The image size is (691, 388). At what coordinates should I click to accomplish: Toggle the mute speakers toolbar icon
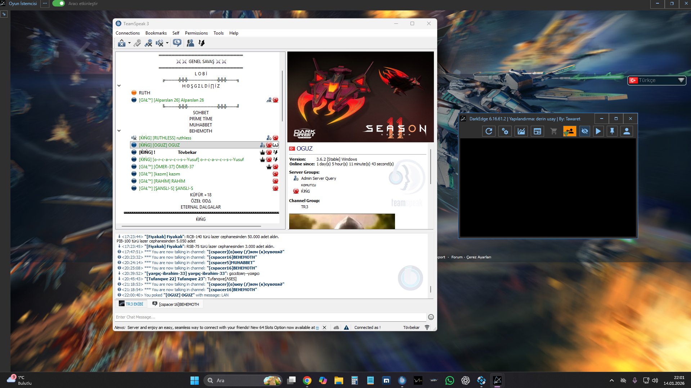160,43
